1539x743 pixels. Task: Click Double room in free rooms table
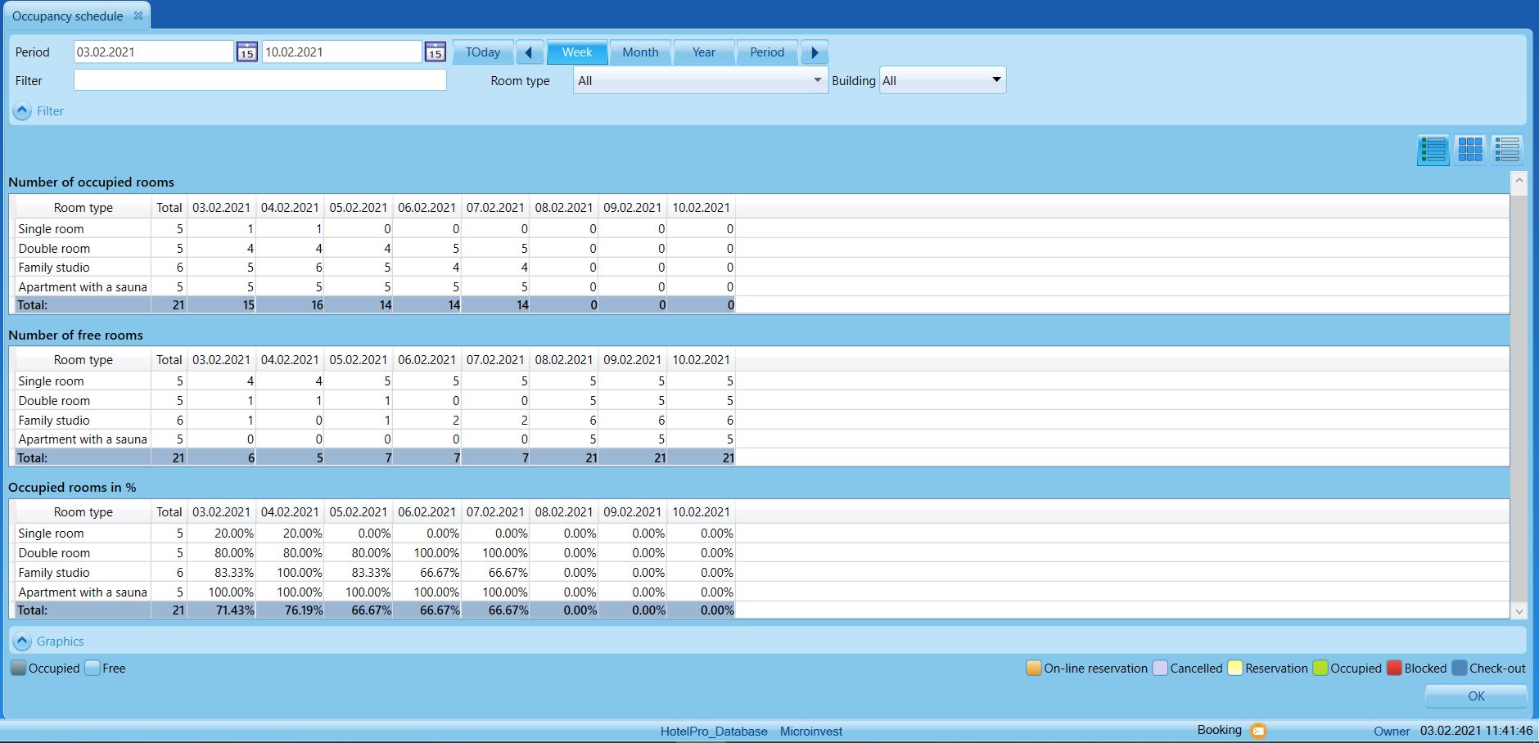point(54,401)
